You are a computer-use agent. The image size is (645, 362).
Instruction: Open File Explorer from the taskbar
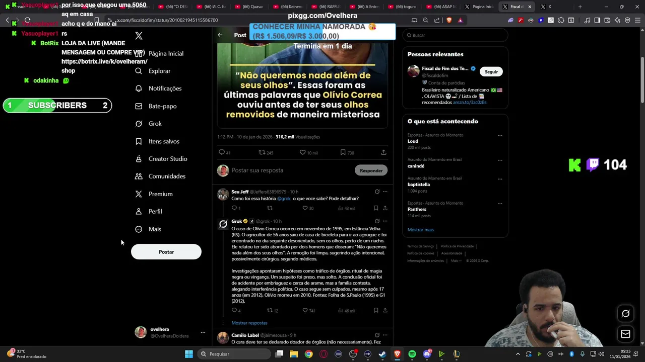(x=294, y=354)
